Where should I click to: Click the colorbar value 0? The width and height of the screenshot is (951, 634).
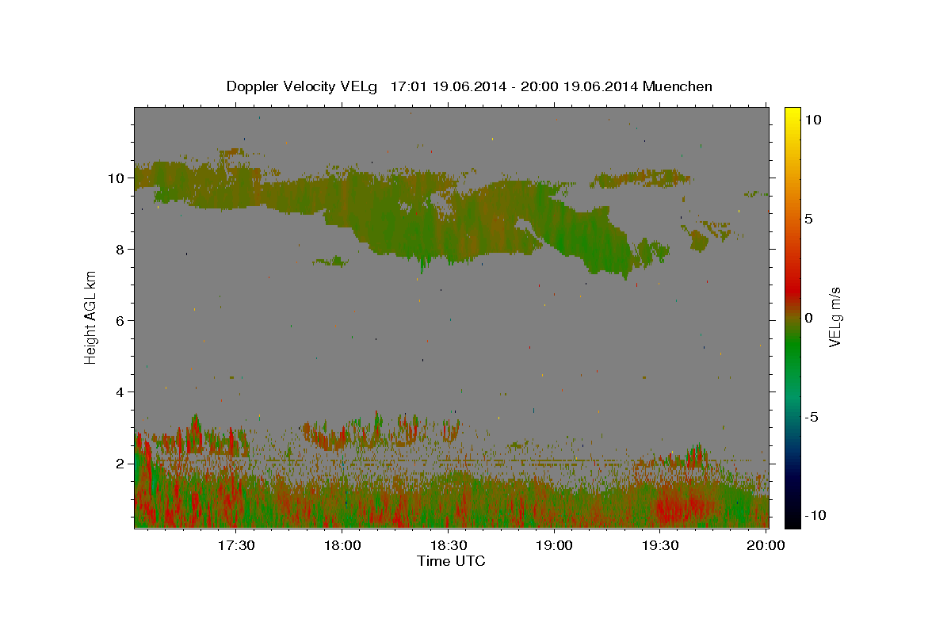(808, 318)
